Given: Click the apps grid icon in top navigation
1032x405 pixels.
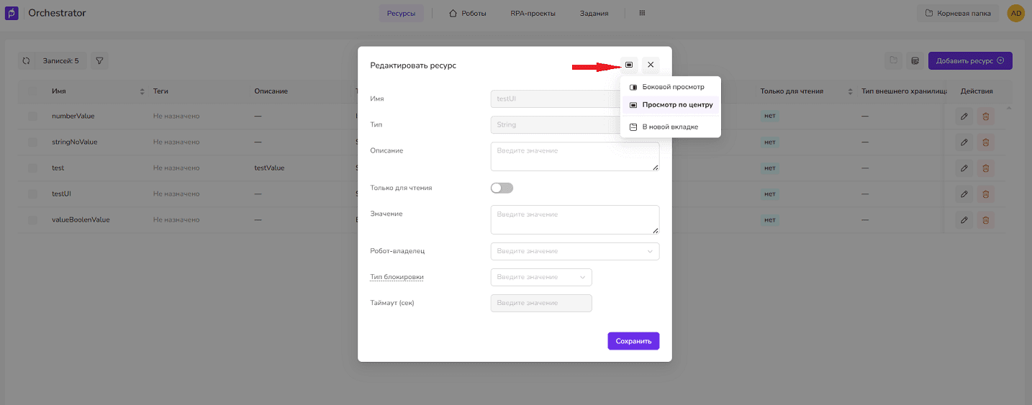Looking at the screenshot, I should tap(642, 13).
